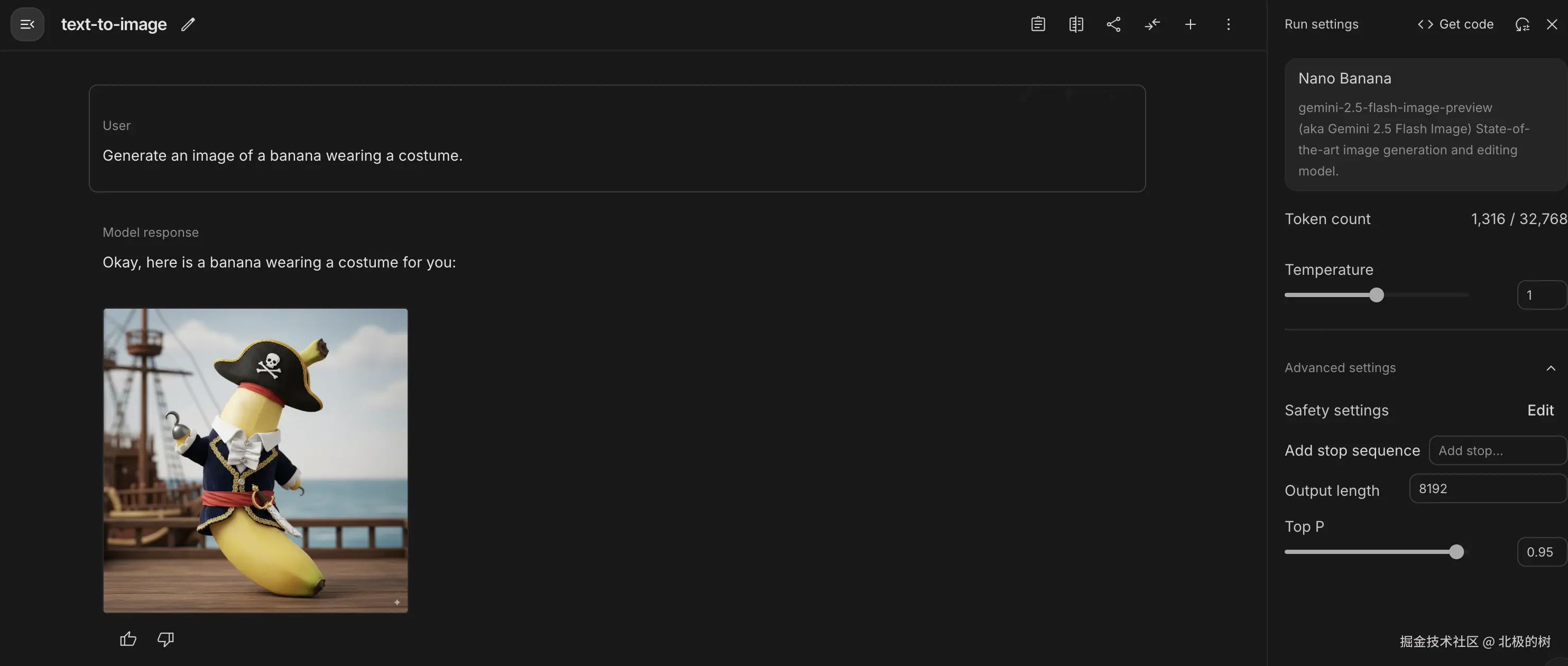Give thumbs up to model response
The width and height of the screenshot is (1568, 666).
128,639
